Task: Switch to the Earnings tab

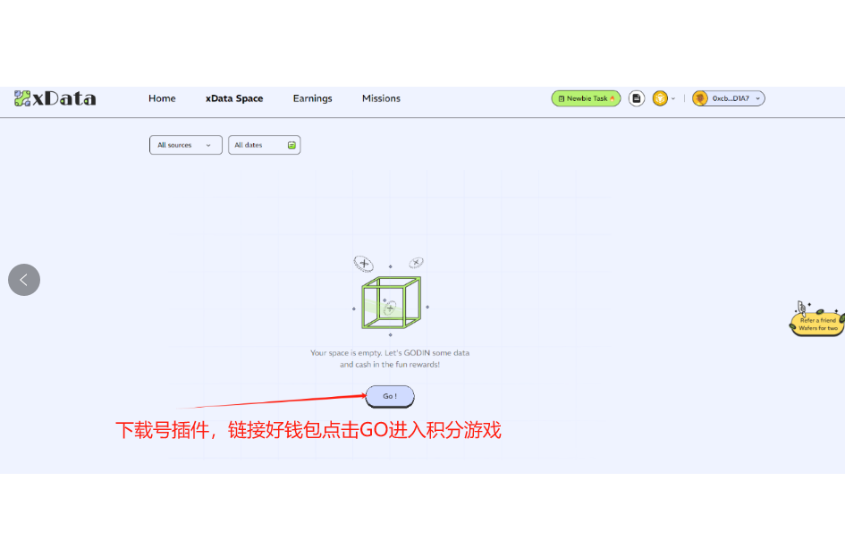Action: (x=312, y=98)
